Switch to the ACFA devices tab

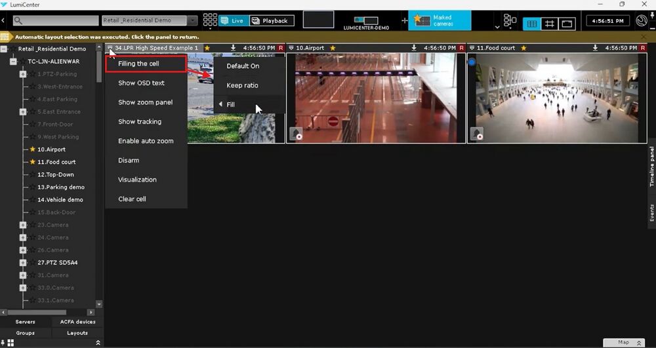click(77, 322)
